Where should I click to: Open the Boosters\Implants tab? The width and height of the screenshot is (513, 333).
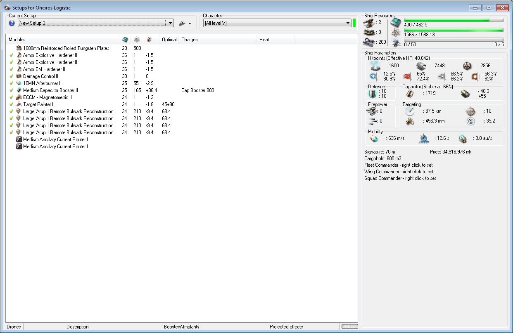(182, 327)
